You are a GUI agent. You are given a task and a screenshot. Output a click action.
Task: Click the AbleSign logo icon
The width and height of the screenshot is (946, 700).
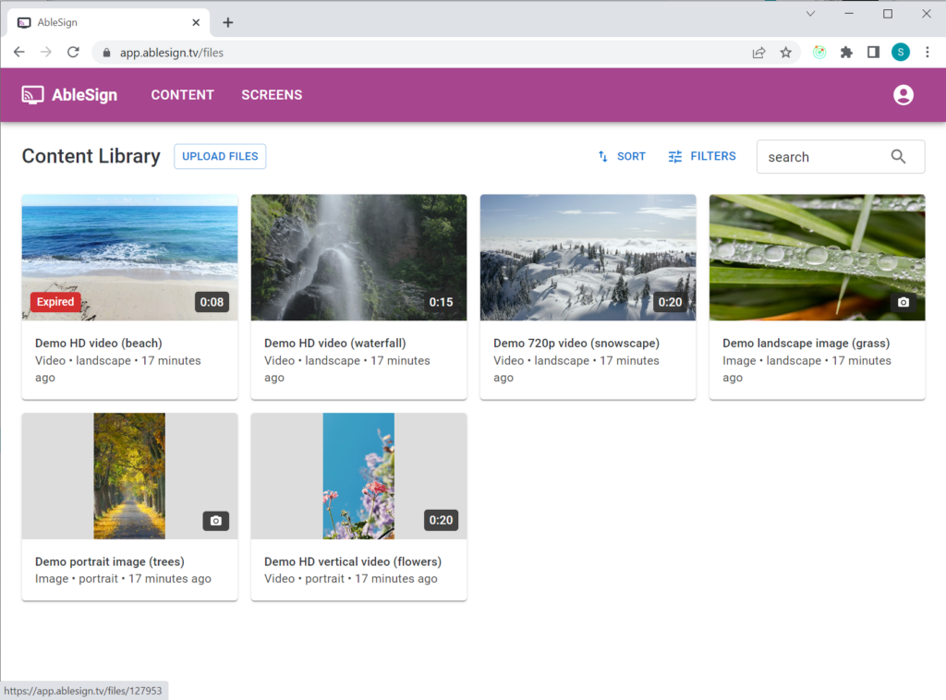coord(32,94)
